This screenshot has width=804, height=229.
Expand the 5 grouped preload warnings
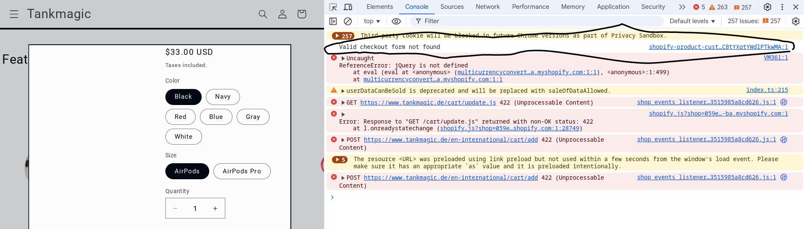tap(340, 159)
